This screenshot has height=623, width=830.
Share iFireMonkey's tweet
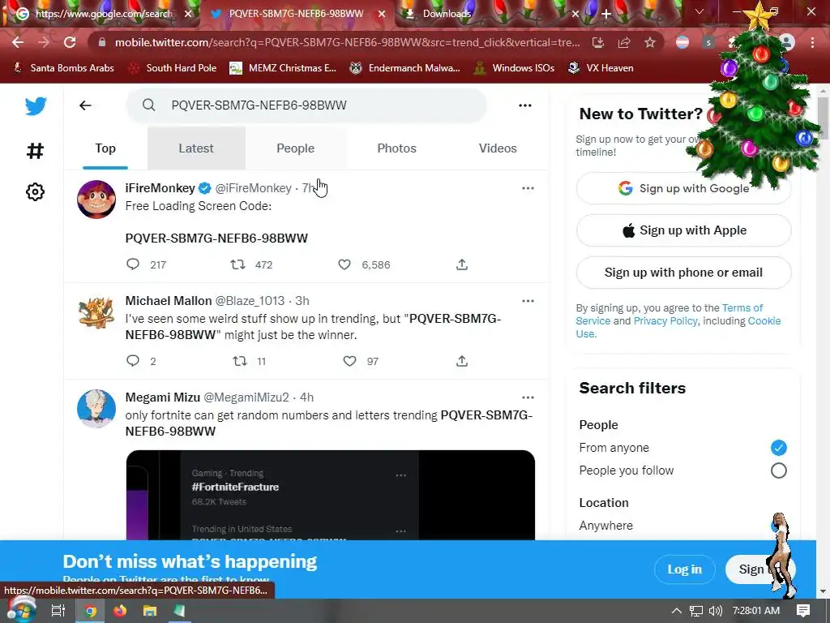(462, 264)
